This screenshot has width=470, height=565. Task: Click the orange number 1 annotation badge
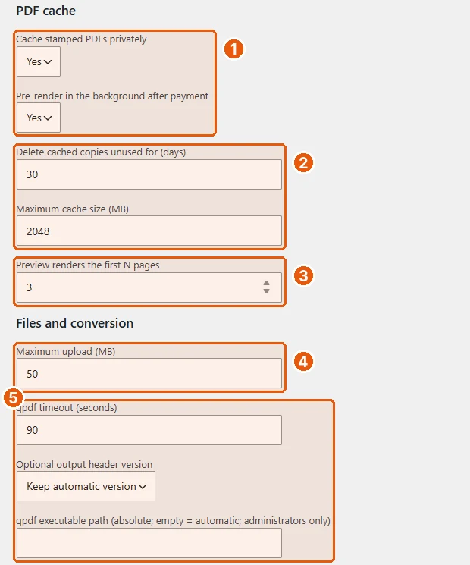(x=233, y=49)
